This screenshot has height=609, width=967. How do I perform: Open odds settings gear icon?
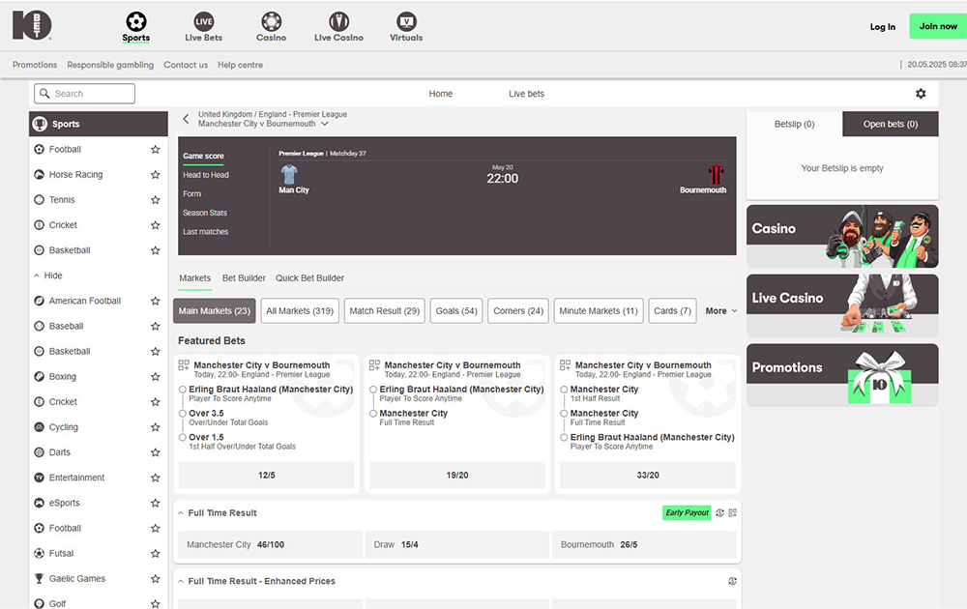921,94
